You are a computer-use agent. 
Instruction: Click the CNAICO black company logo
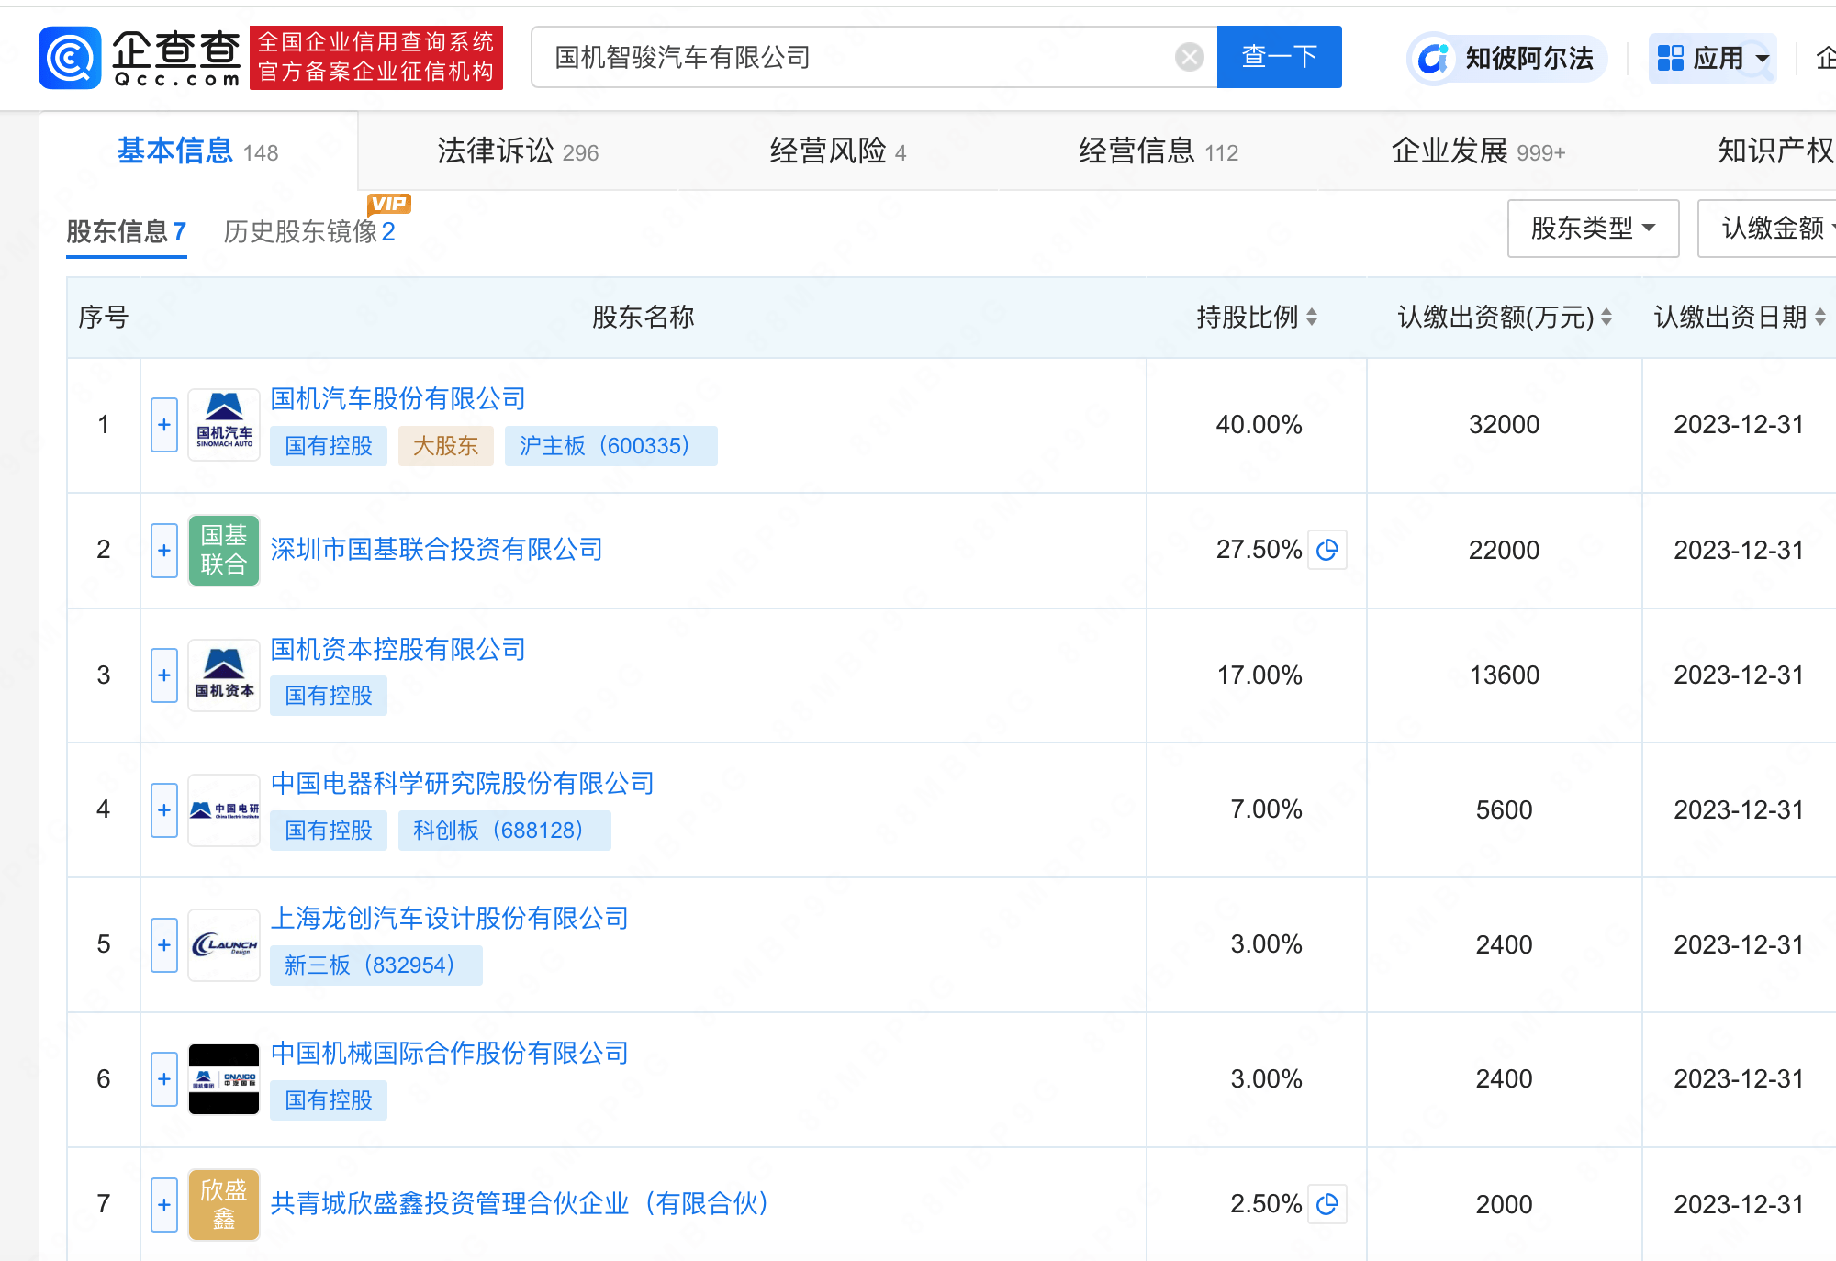click(x=224, y=1079)
